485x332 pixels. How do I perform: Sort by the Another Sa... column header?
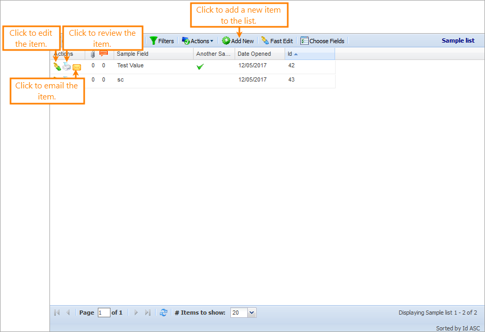[214, 54]
